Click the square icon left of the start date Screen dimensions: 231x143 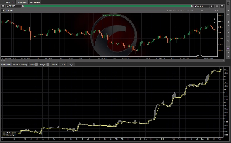(3, 6)
